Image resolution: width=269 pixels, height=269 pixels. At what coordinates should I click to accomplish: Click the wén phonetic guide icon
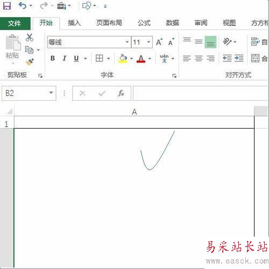[164, 58]
